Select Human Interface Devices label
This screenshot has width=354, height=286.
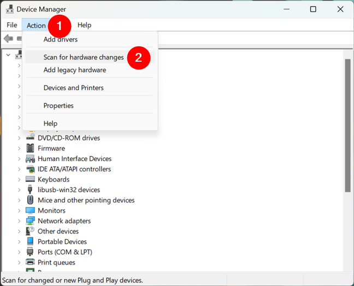click(x=74, y=159)
